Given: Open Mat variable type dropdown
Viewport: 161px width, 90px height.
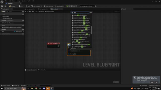Looking at the screenshot, I should click(x=19, y=32).
